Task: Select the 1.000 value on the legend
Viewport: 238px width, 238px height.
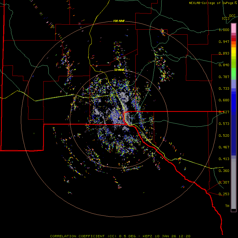Action: (x=224, y=30)
